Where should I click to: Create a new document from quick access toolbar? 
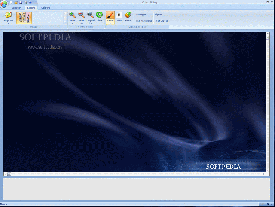(11, 3)
